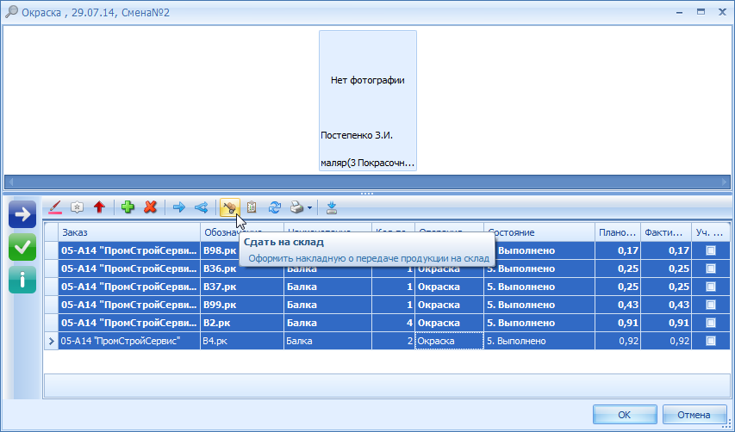Toggle checkbox in the B98.рк row
Screen dimensions: 735x432
tap(711, 250)
